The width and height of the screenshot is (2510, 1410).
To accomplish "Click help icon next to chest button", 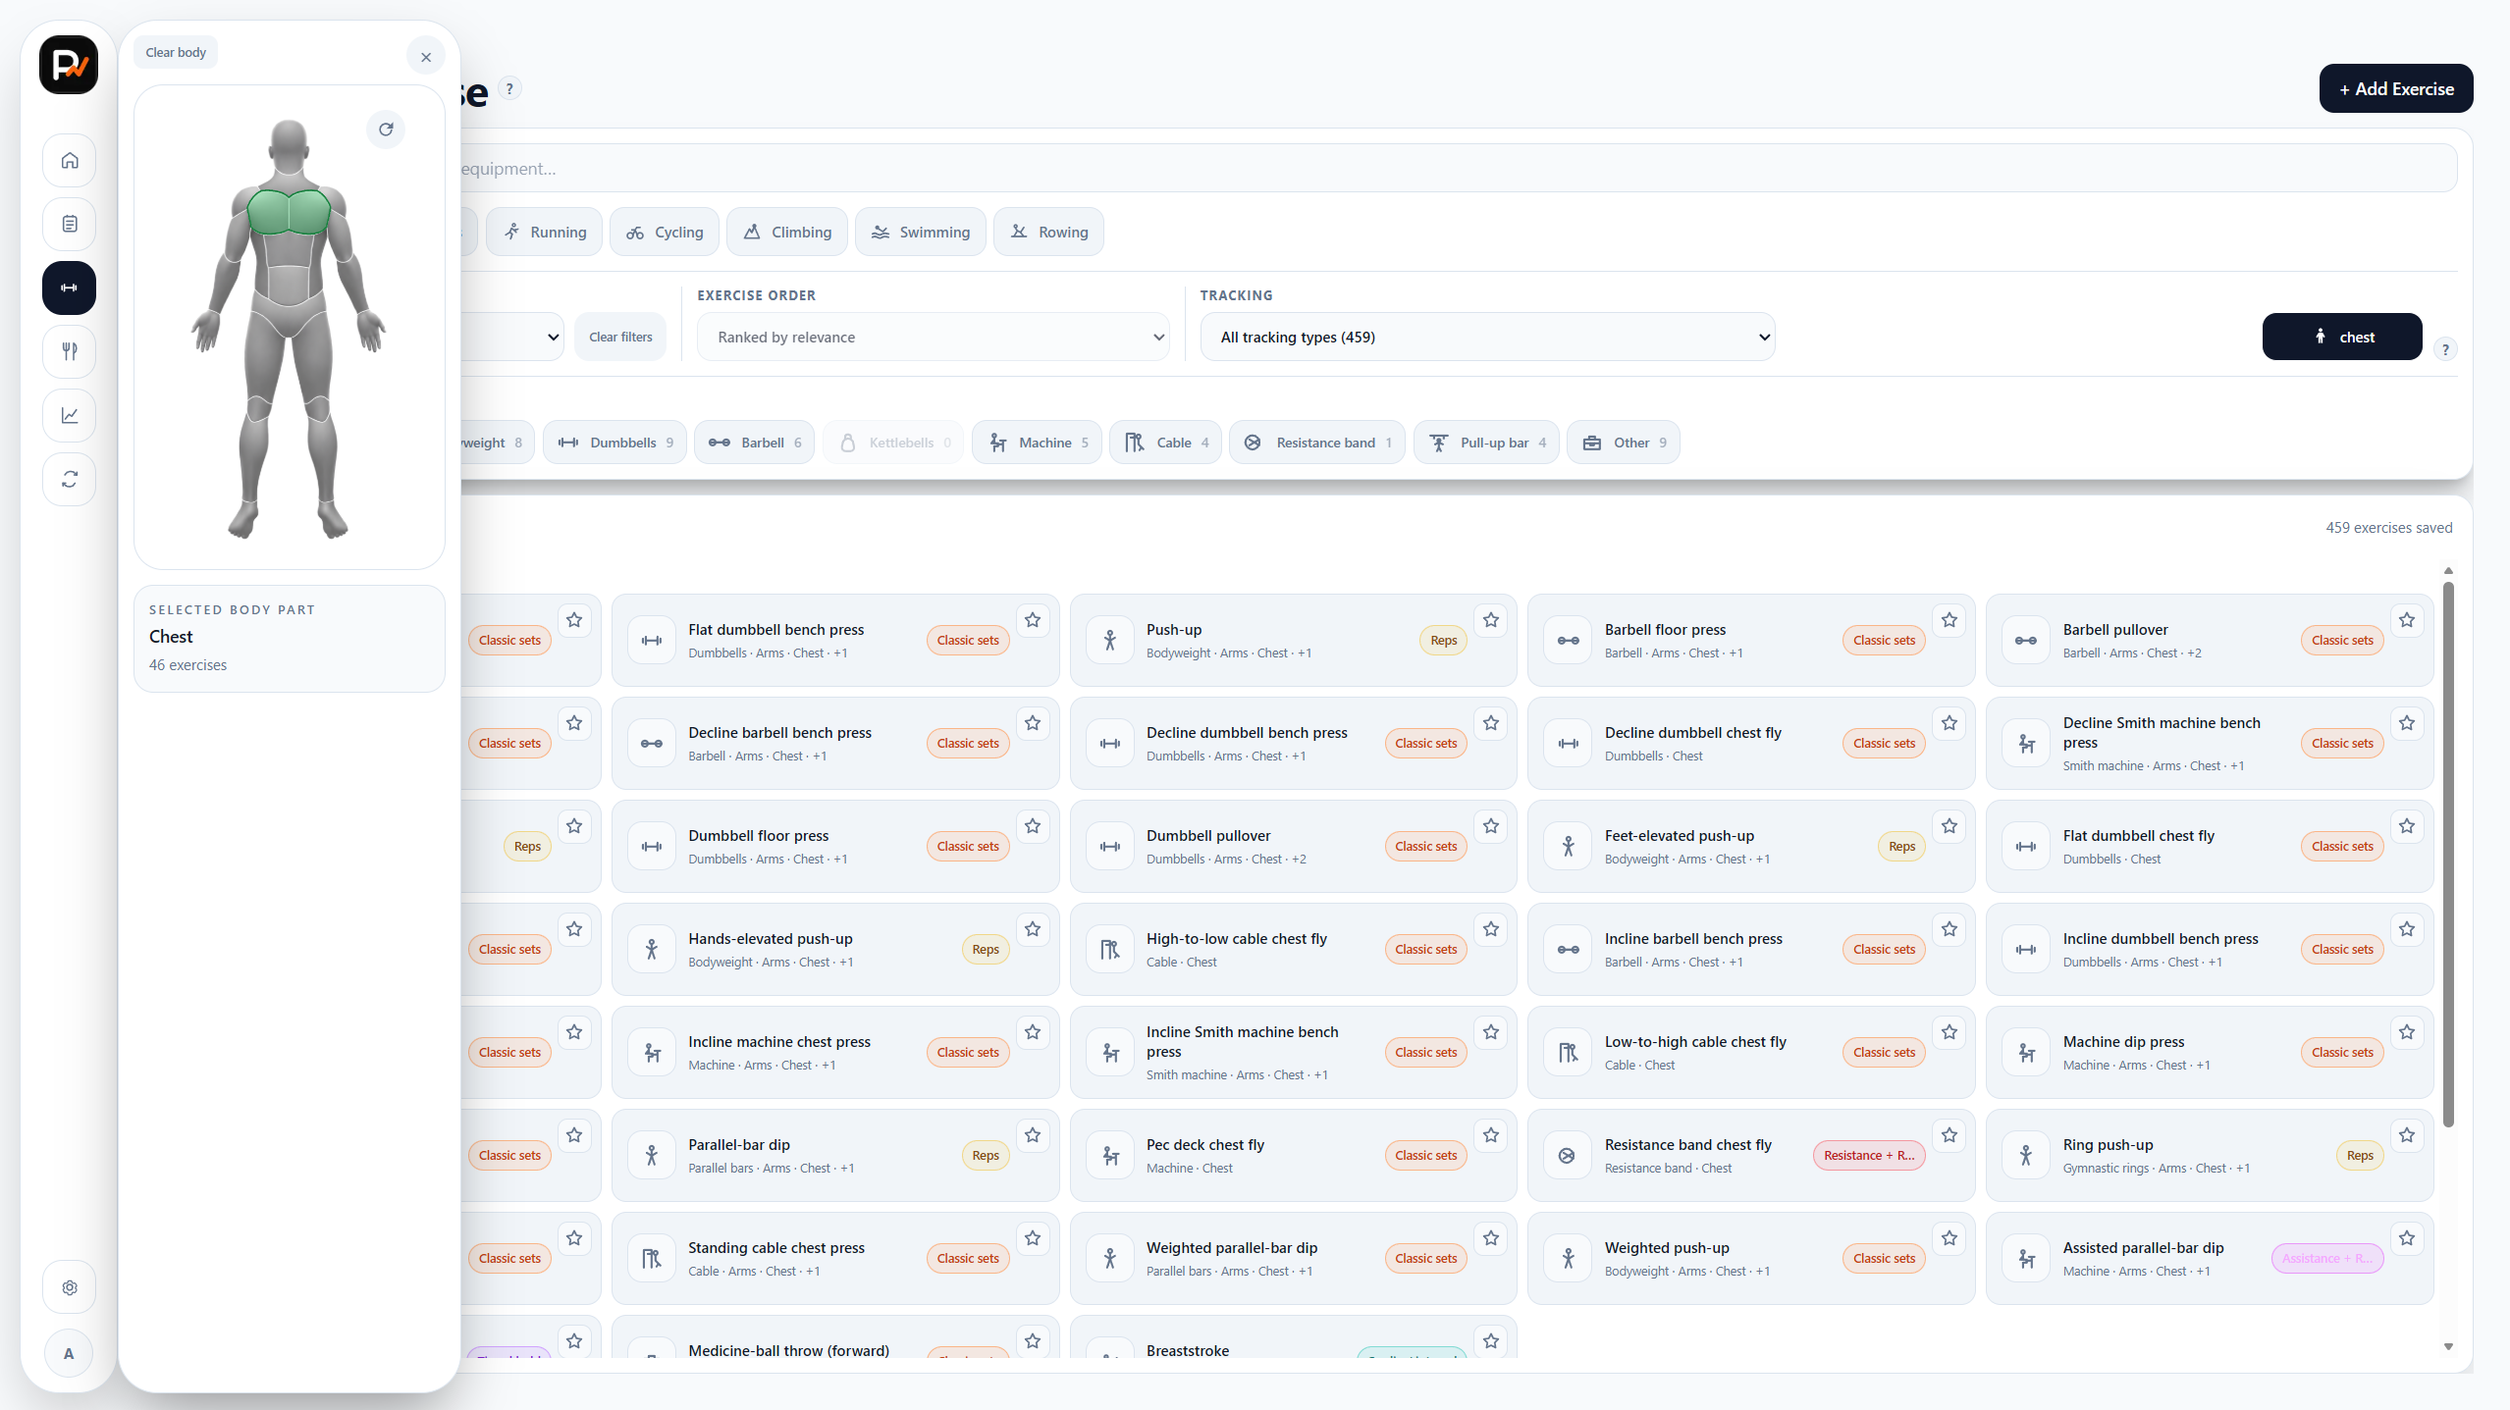I will tap(2445, 349).
